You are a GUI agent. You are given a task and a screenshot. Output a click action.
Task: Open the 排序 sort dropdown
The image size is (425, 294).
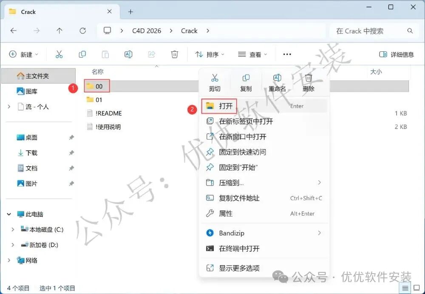(x=210, y=54)
